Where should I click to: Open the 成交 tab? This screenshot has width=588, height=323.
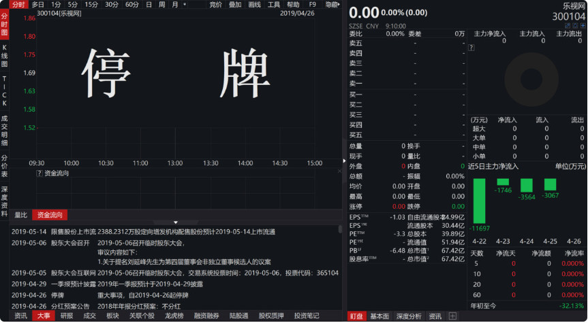pos(90,316)
